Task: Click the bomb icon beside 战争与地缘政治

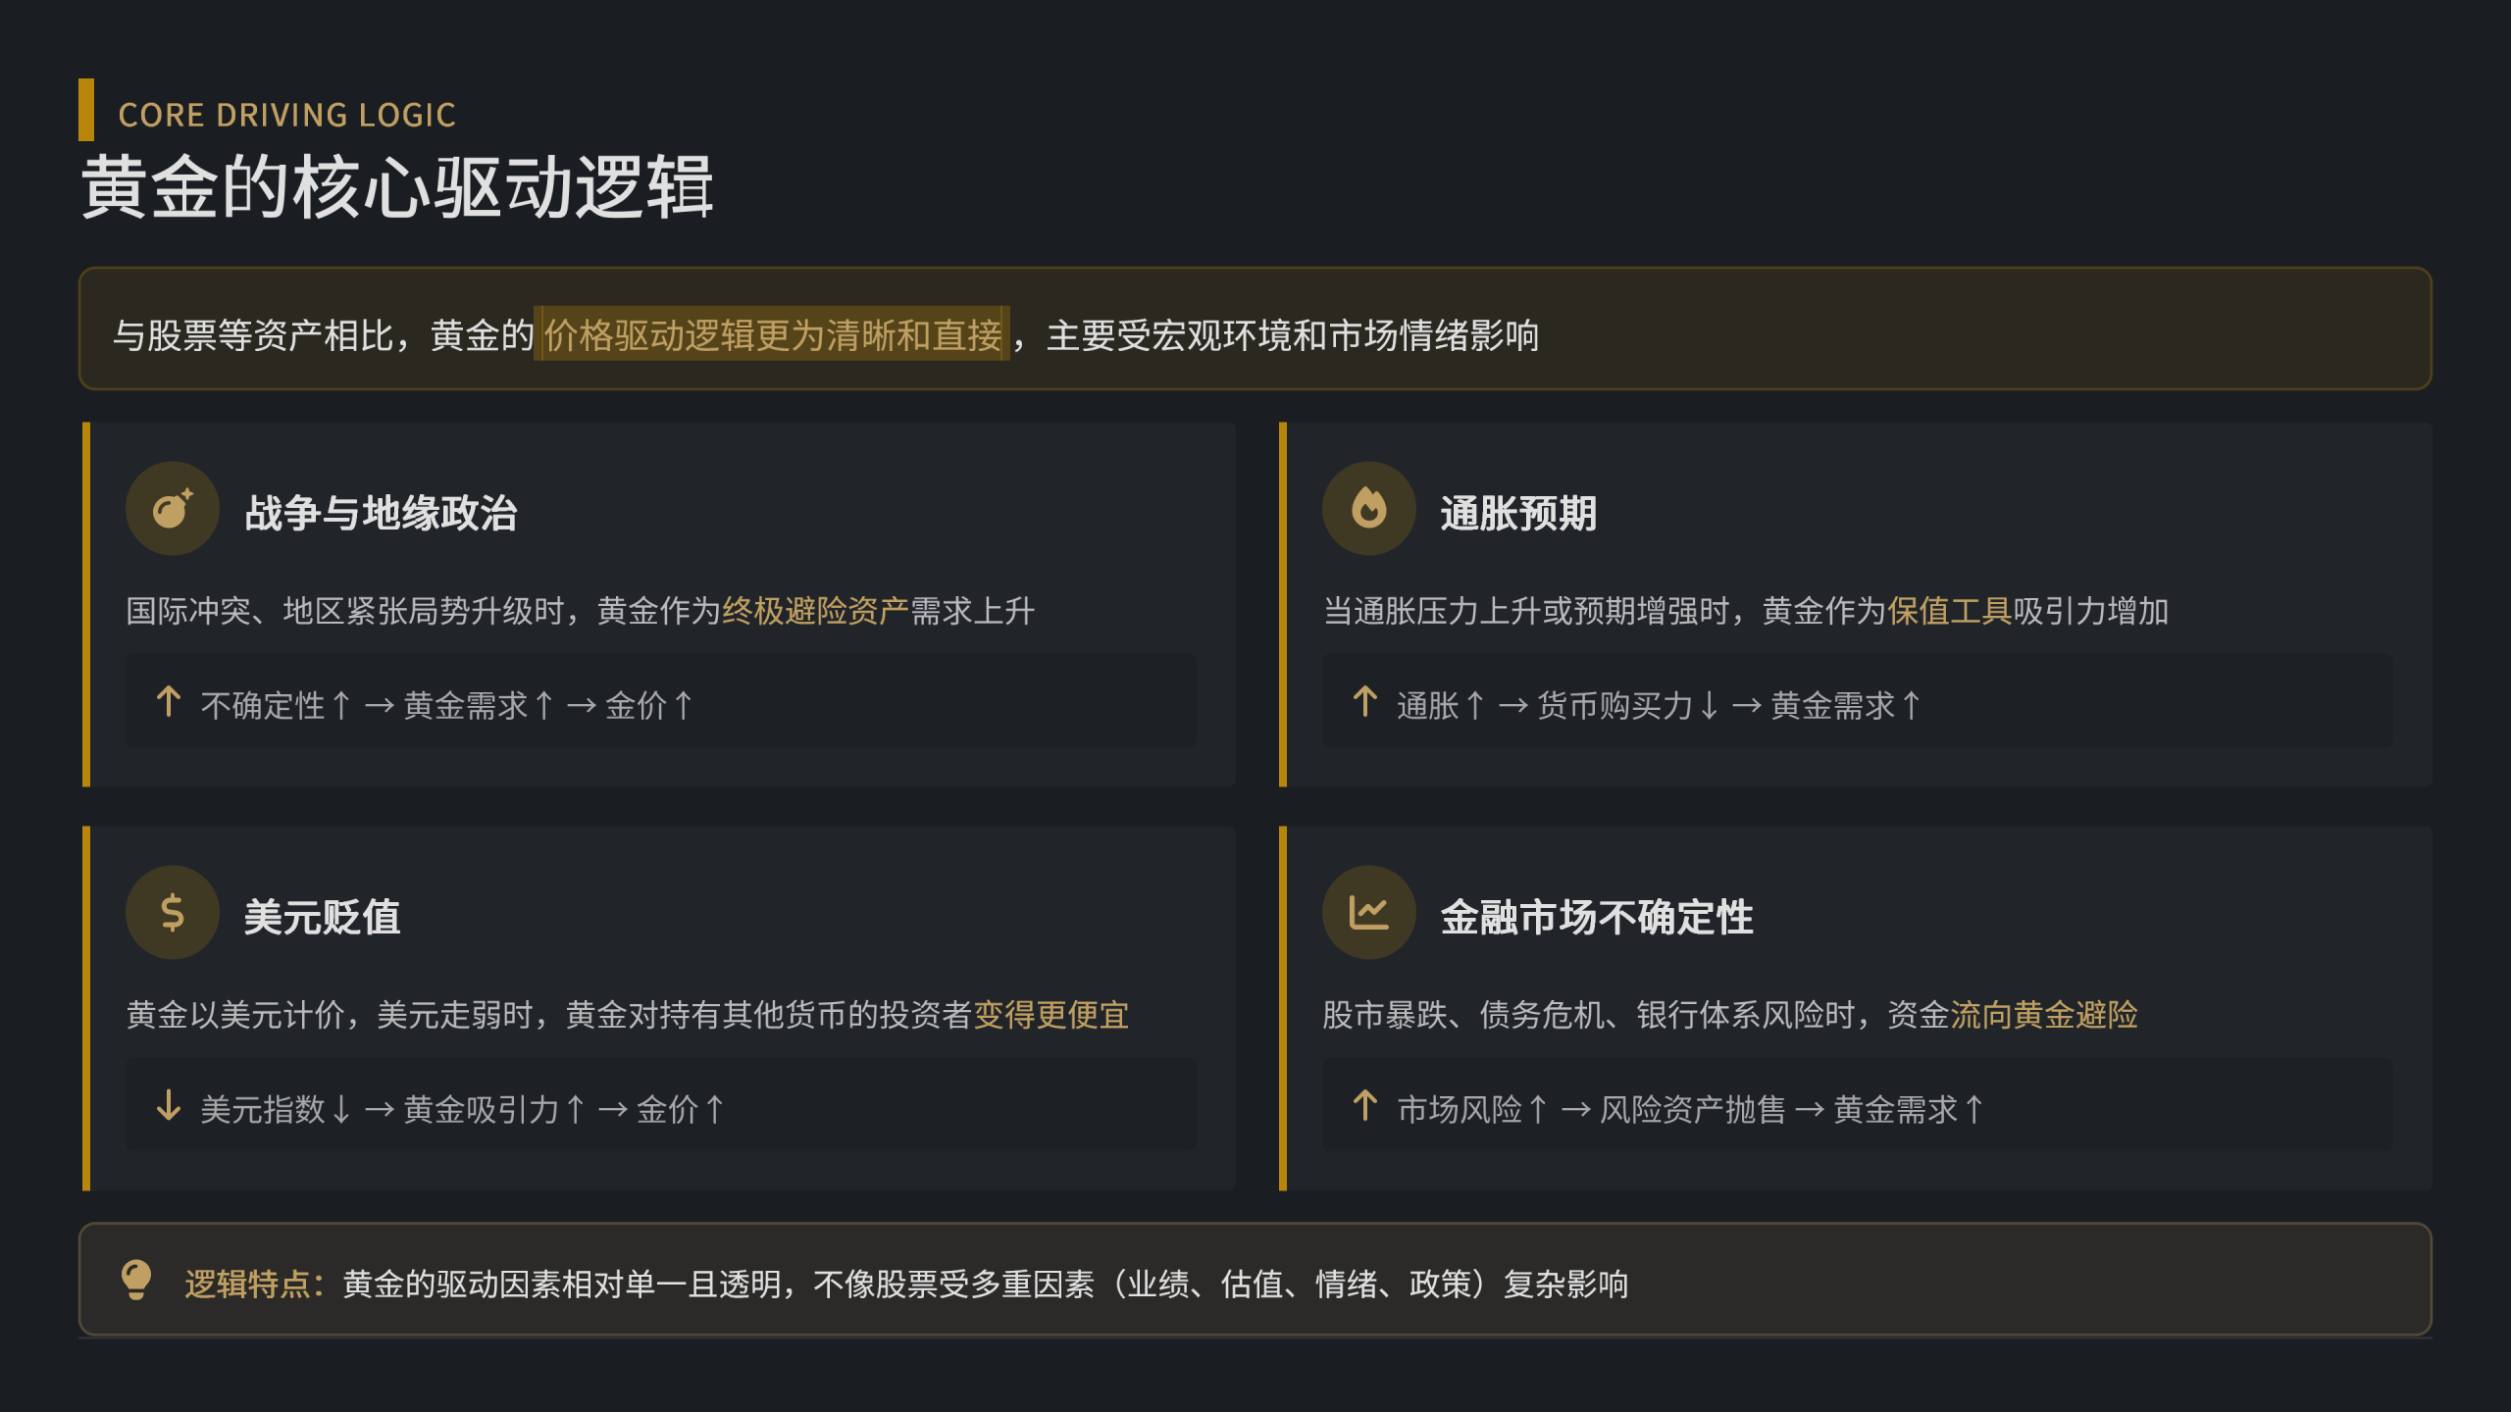Action: point(173,509)
